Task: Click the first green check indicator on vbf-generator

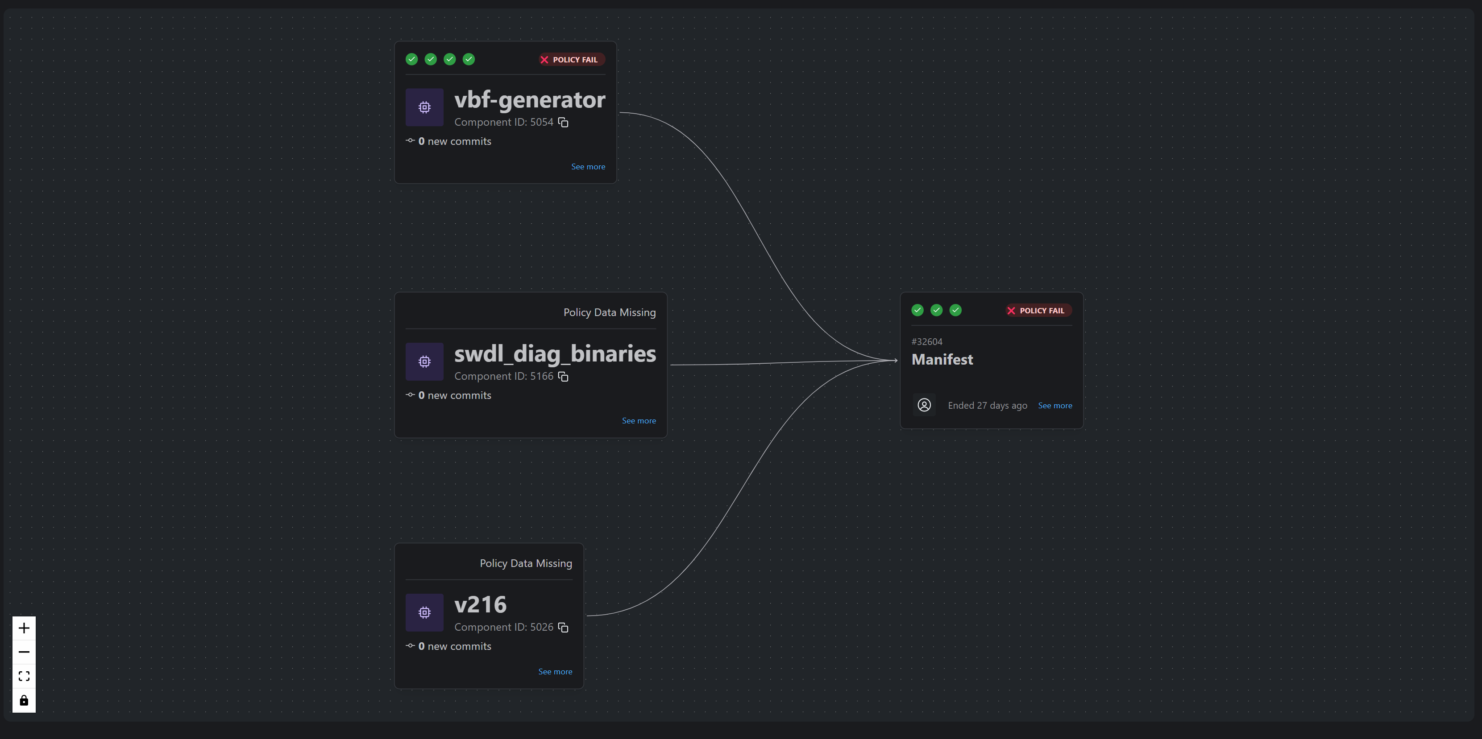Action: tap(411, 59)
